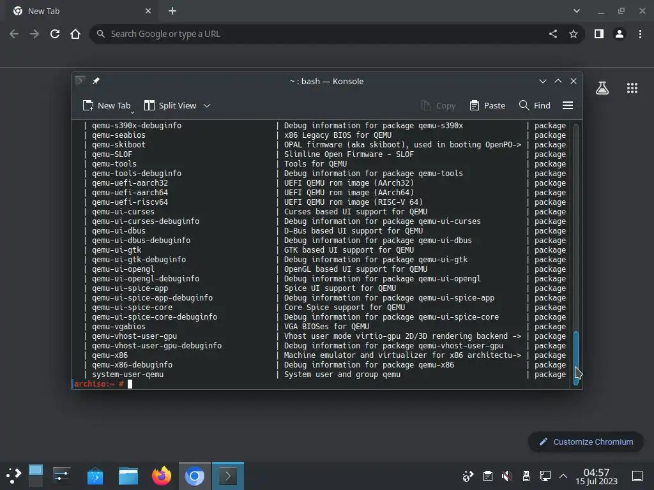The image size is (654, 490).
Task: Click the show desktop button
Action: point(637,476)
